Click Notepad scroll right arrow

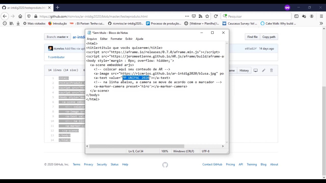tap(223, 146)
